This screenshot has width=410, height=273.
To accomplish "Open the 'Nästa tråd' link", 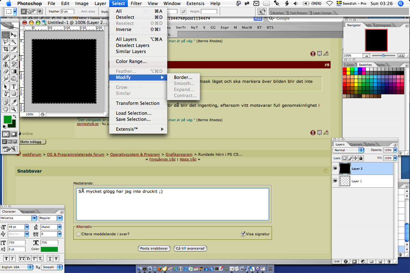I will [x=188, y=159].
